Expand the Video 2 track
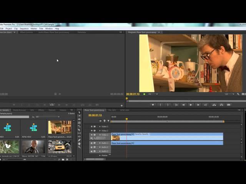 [100, 130]
